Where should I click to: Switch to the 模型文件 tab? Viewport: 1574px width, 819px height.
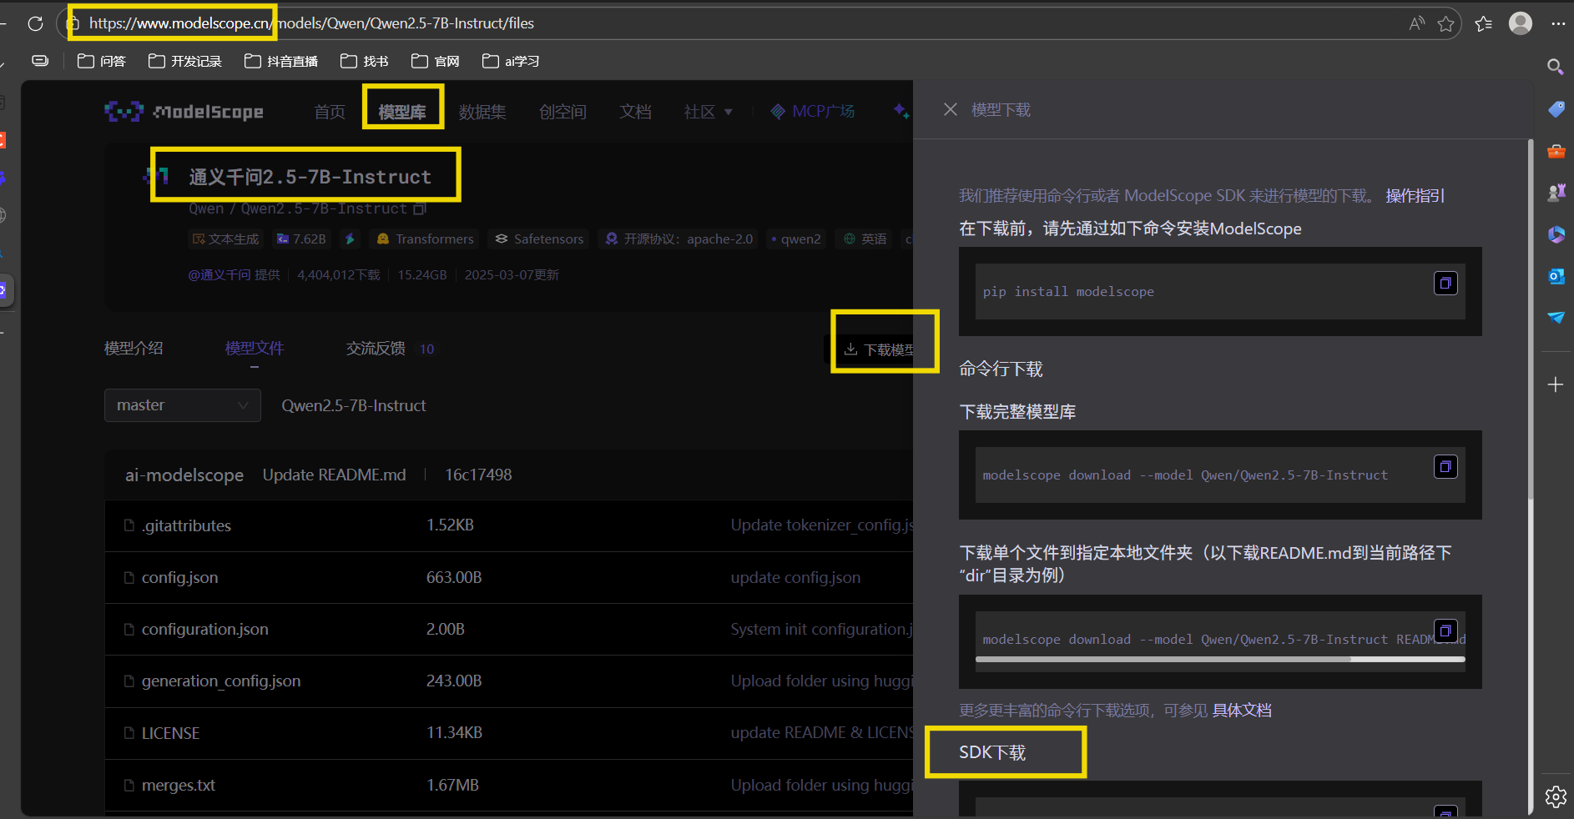(255, 349)
